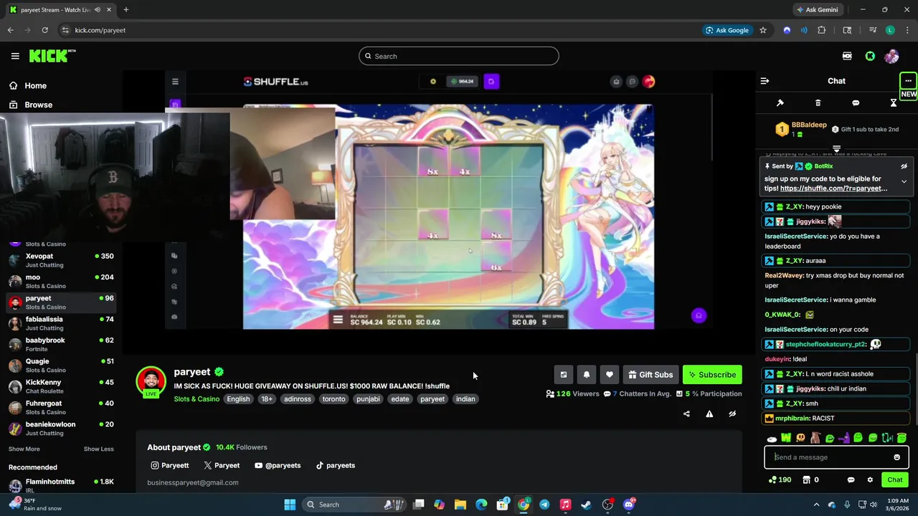Viewport: 918px width, 516px height.
Task: Insert the yellow skull emote into chat
Action: click(x=800, y=438)
